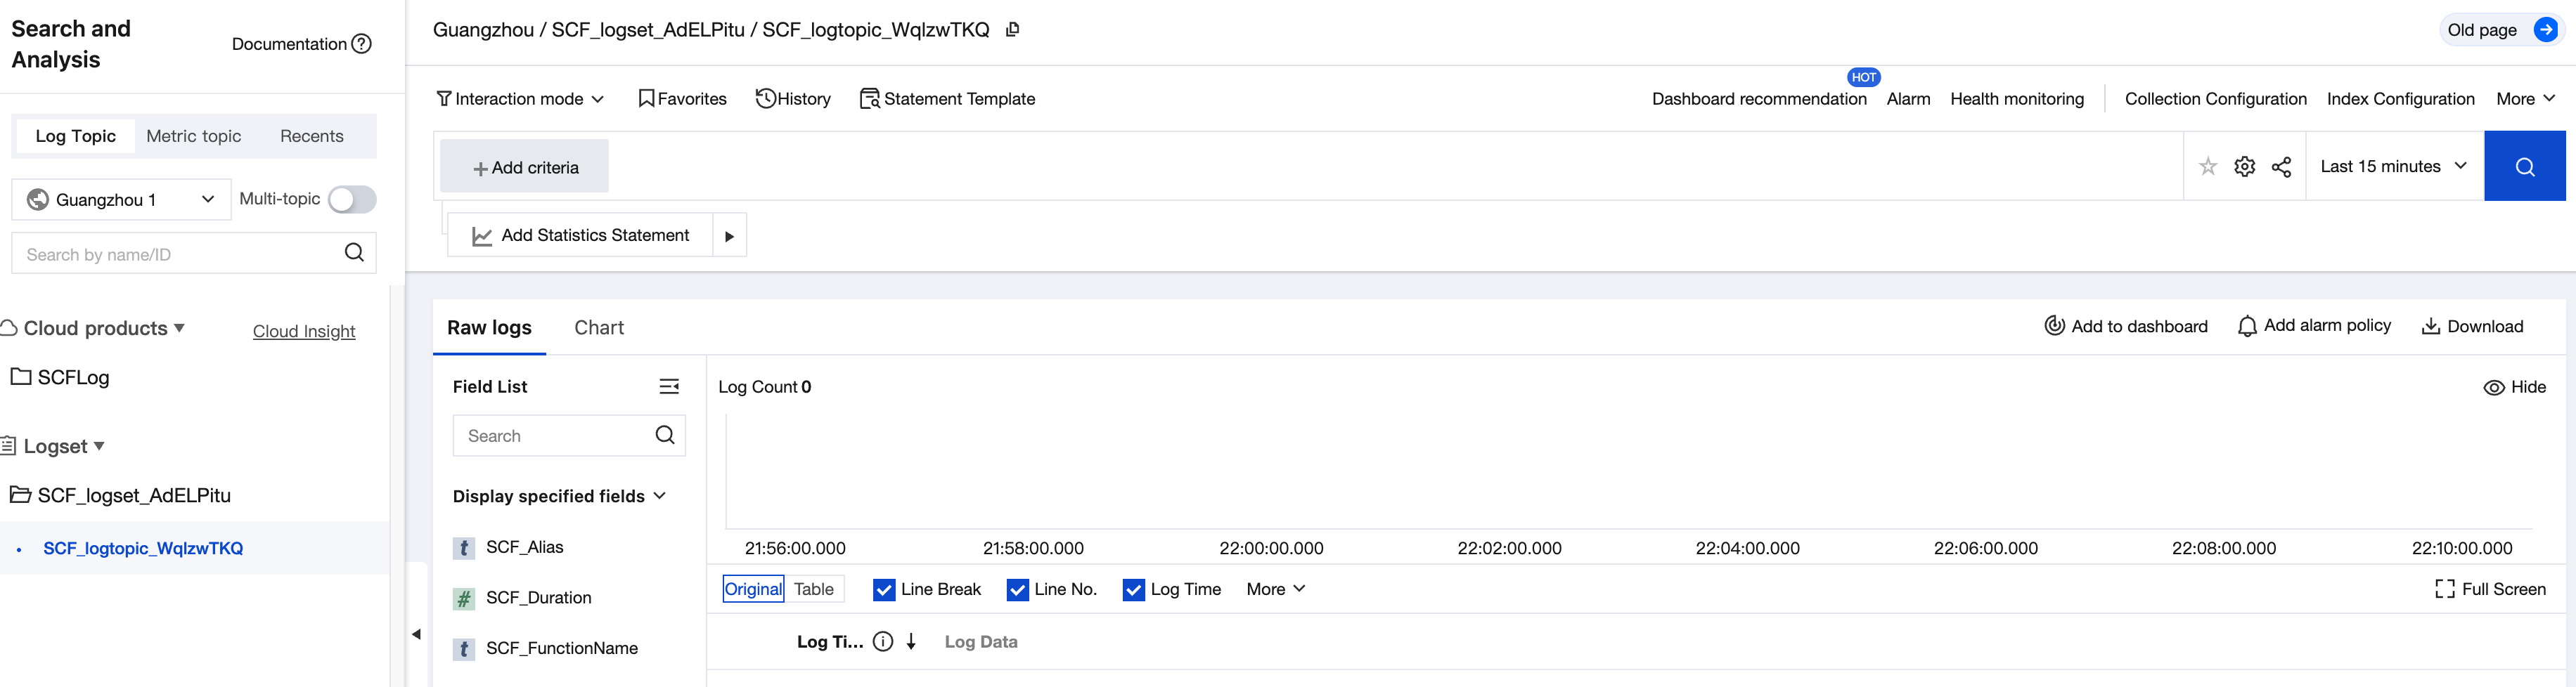The image size is (2576, 687).
Task: Open the Documentation help icon
Action: coord(362,44)
